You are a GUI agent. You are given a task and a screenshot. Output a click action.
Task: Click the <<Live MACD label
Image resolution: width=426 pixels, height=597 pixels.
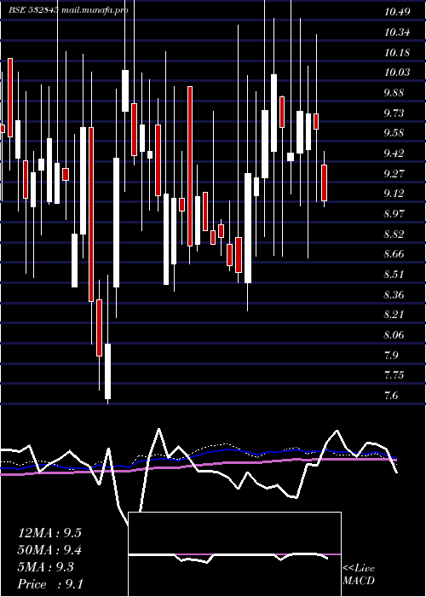359,574
